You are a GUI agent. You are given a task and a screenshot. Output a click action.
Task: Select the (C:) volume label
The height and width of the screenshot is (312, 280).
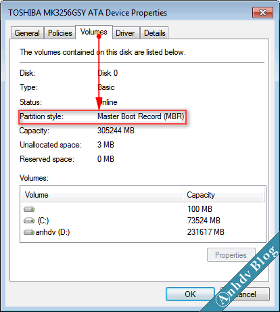tap(43, 221)
